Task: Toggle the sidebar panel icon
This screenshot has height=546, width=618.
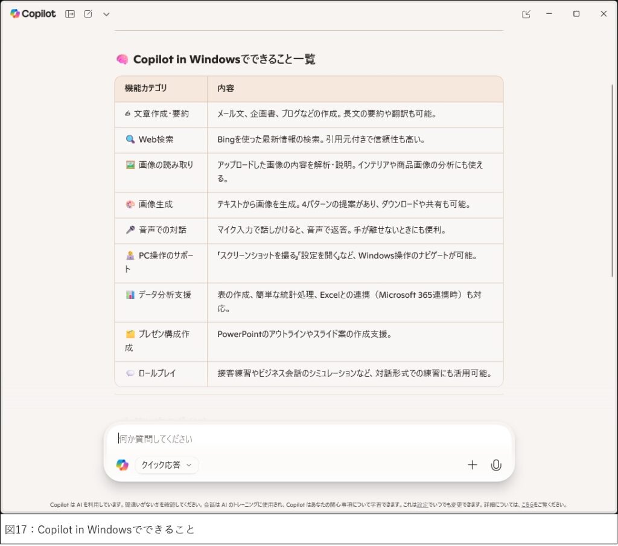Action: (x=70, y=14)
